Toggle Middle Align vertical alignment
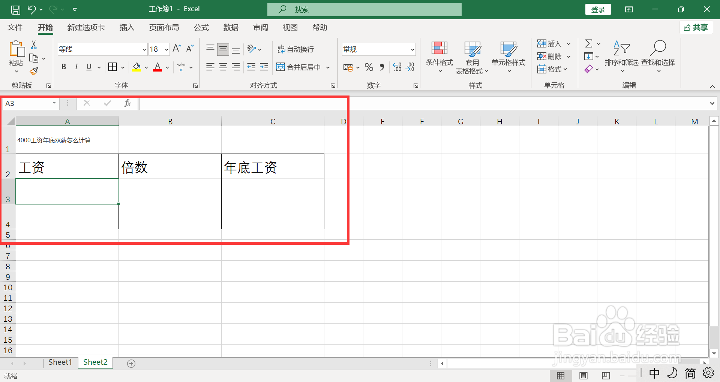The height and width of the screenshot is (382, 720). tap(223, 49)
